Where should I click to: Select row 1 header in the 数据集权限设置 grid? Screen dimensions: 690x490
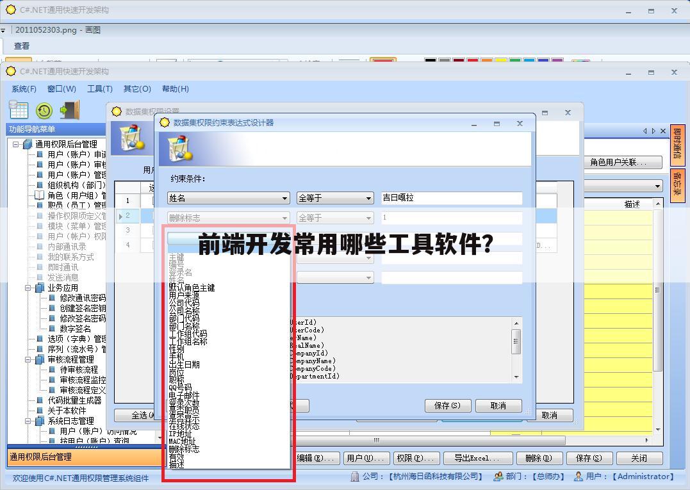point(127,201)
